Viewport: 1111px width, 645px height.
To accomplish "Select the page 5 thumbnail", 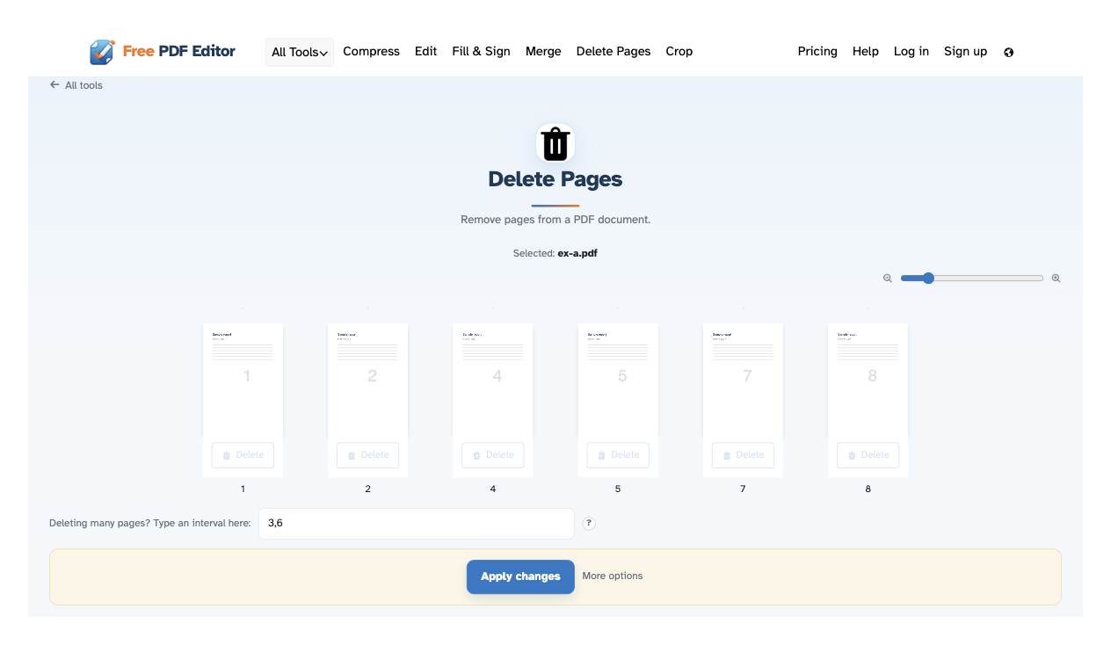I will 618,380.
